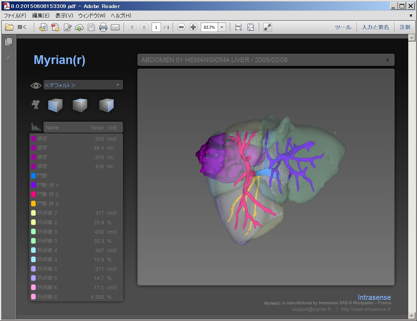
Task: Click the Save floppy disk icon
Action: tap(91, 27)
